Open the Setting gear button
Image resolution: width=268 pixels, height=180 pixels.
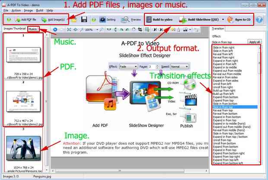108,19
